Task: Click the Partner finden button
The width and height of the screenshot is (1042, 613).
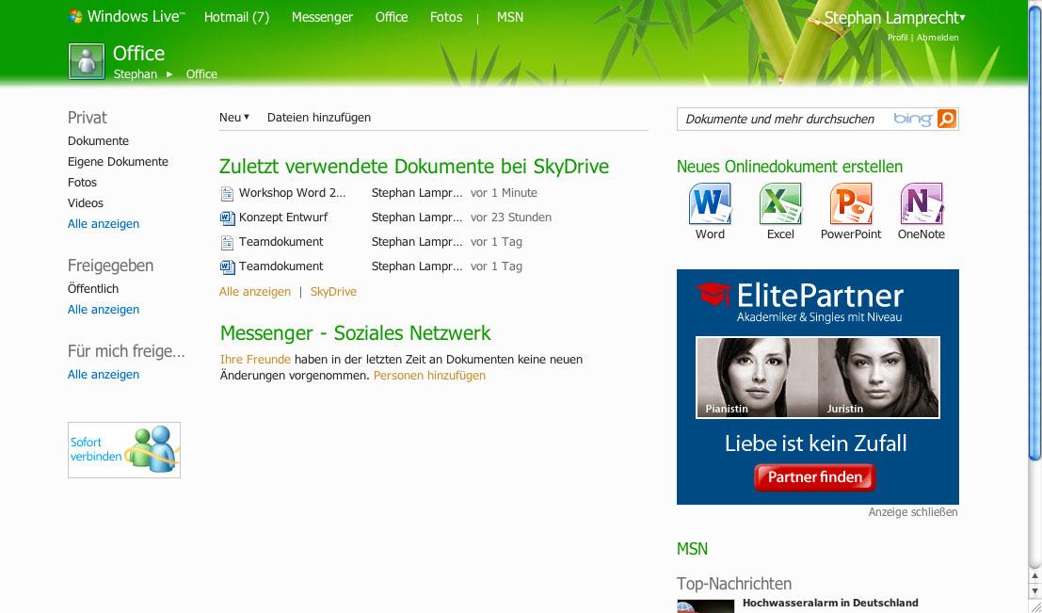Action: (x=815, y=476)
